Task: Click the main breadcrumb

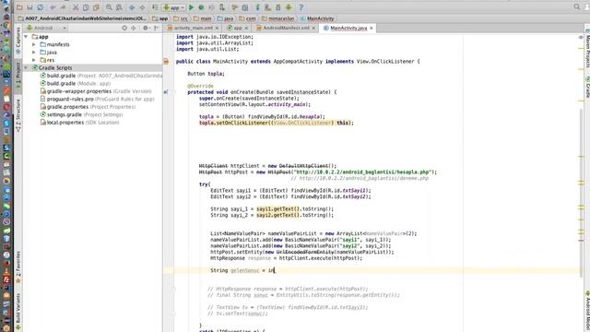Action: click(202, 18)
